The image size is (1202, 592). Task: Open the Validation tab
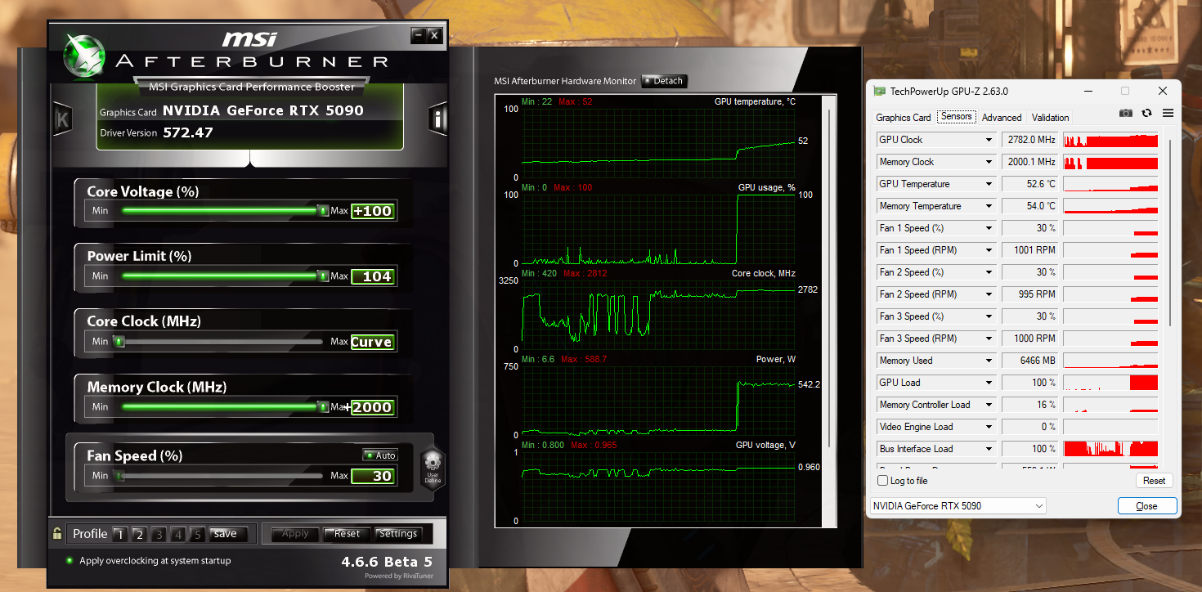point(1051,118)
